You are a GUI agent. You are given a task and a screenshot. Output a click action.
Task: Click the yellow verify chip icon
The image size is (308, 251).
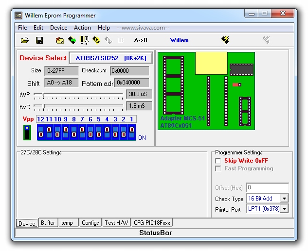click(x=96, y=40)
